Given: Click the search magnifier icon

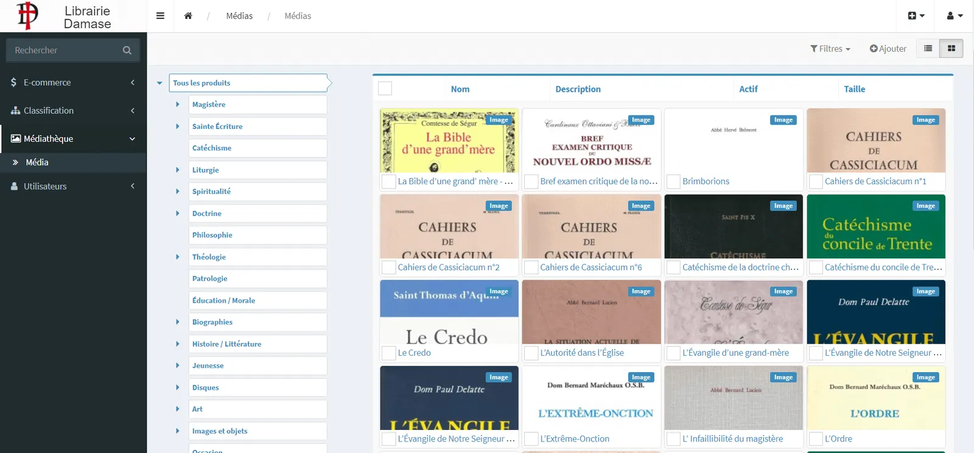Looking at the screenshot, I should coord(127,50).
